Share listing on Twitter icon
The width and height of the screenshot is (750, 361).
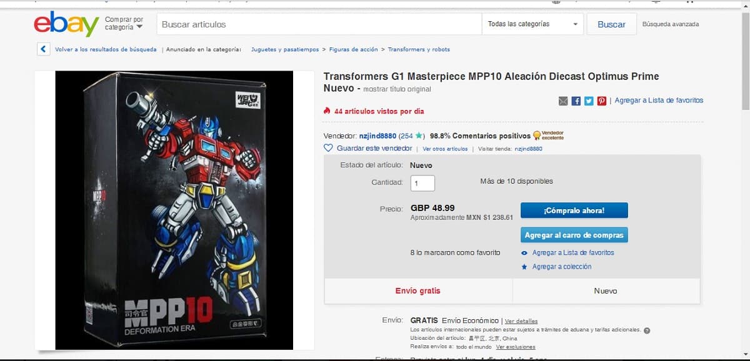click(589, 101)
